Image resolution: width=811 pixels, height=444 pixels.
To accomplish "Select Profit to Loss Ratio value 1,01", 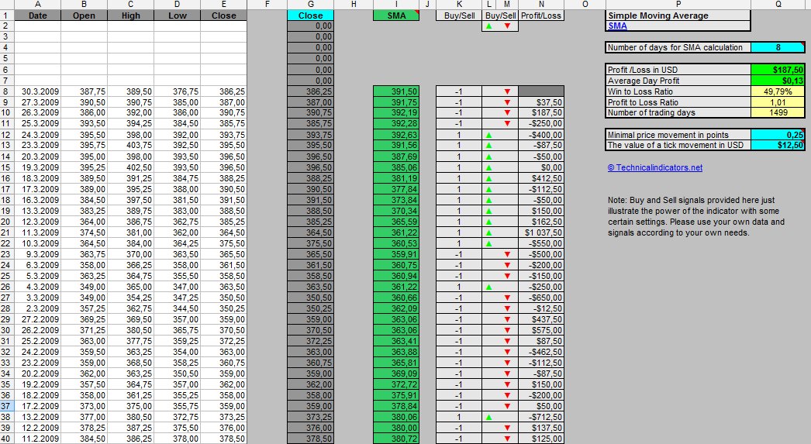I will pos(778,102).
